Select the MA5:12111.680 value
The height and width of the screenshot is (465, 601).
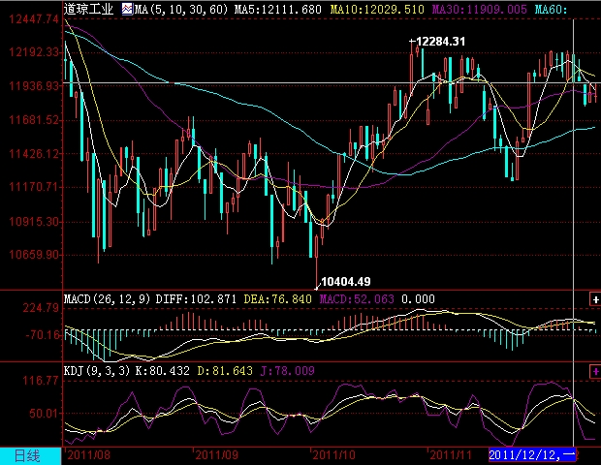(278, 9)
